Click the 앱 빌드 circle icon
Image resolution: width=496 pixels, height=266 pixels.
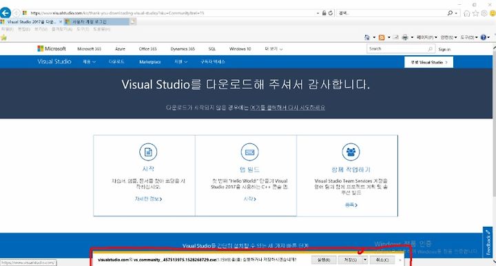click(x=249, y=152)
